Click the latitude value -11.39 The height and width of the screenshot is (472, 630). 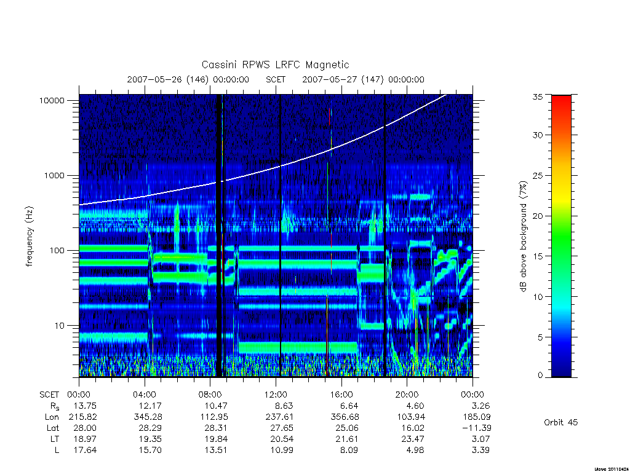(x=476, y=428)
